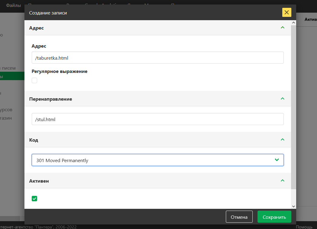Open the 301 Moved Permanently dropdown
Screen dimensions: 317x229
(157, 160)
